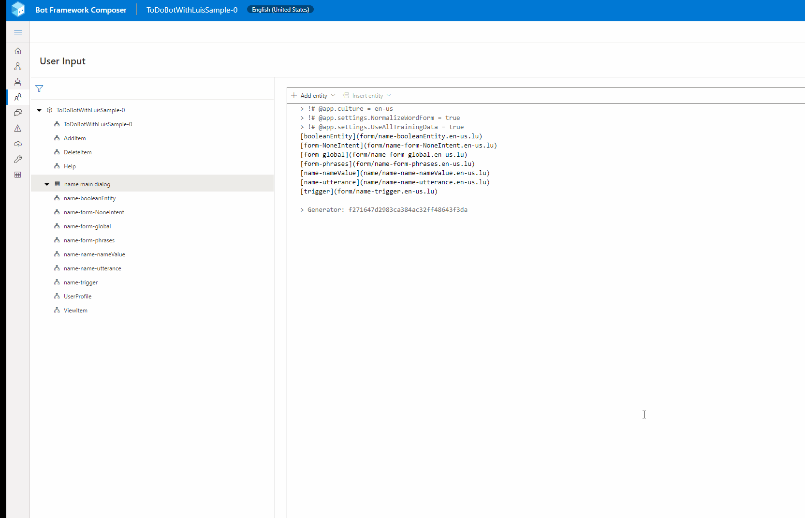Open the Add entity dropdown

point(313,96)
